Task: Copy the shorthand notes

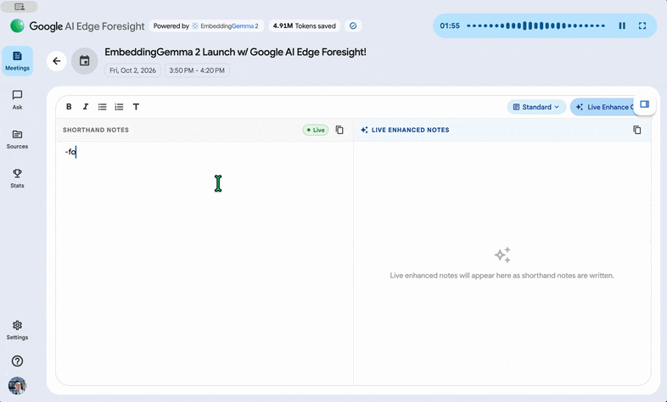Action: (x=339, y=130)
